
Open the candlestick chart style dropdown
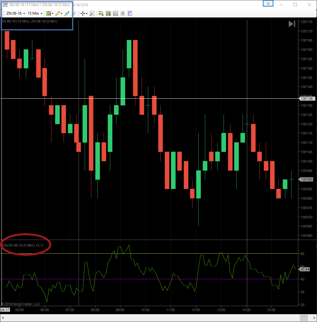50,13
